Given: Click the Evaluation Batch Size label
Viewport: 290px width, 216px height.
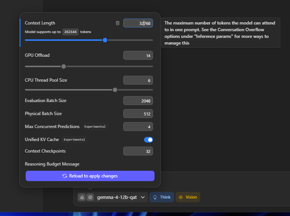Looking at the screenshot, I should coord(46,101).
